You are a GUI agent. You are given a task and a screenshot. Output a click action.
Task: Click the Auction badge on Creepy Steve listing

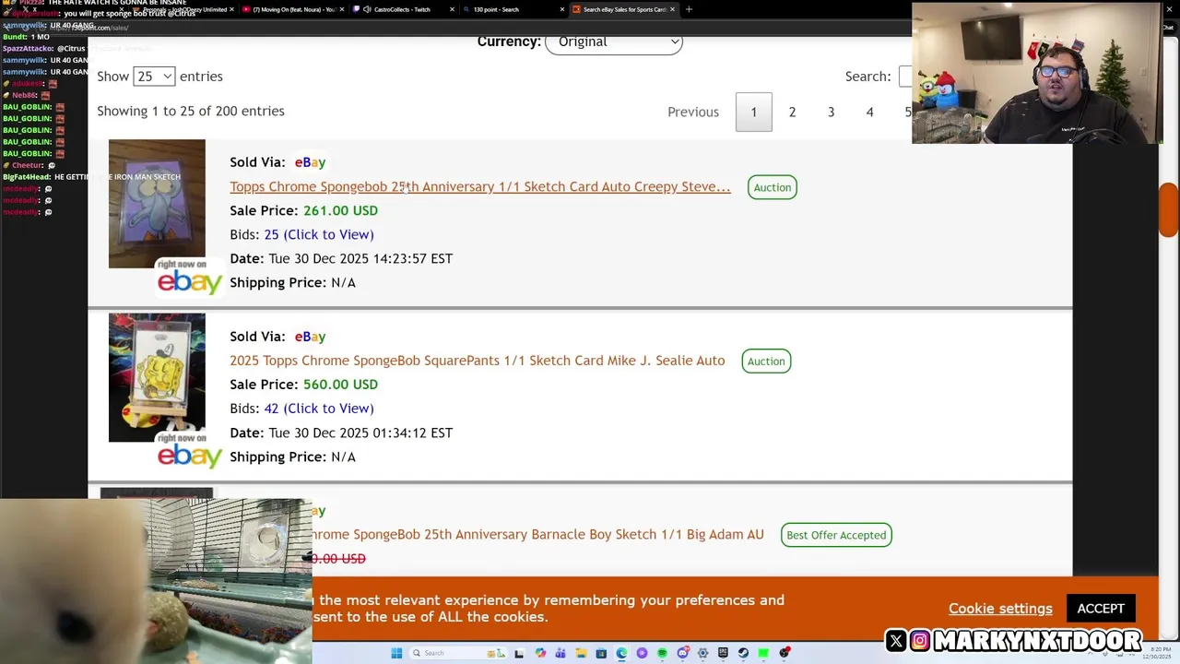[x=773, y=187]
